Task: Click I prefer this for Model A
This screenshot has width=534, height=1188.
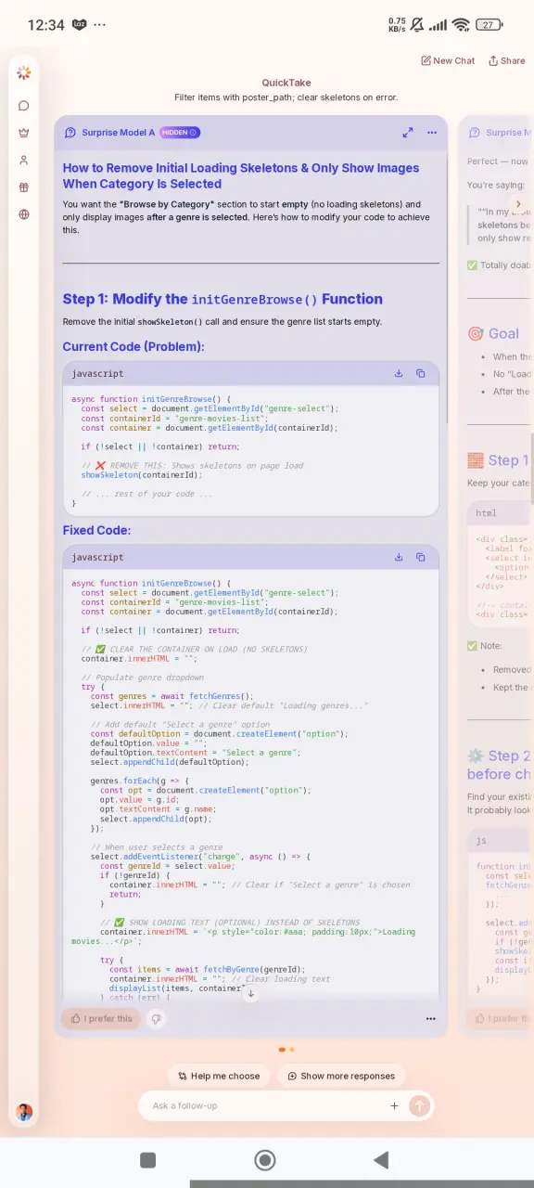Action: point(101,1018)
